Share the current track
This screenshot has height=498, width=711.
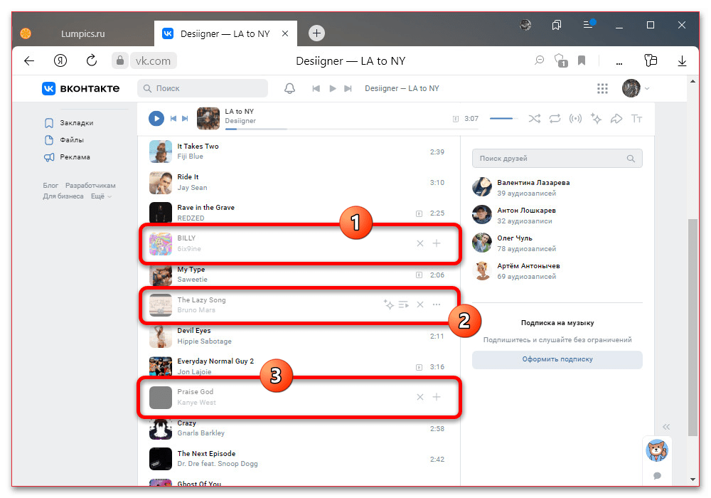616,119
